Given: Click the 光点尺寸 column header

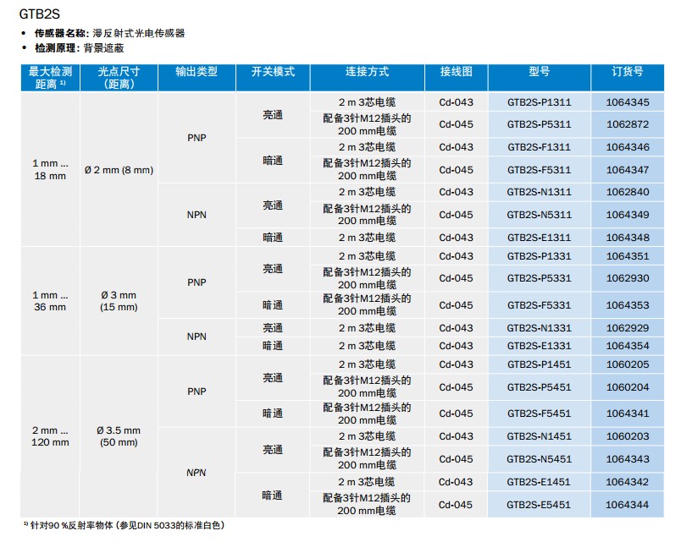Looking at the screenshot, I should click(119, 78).
